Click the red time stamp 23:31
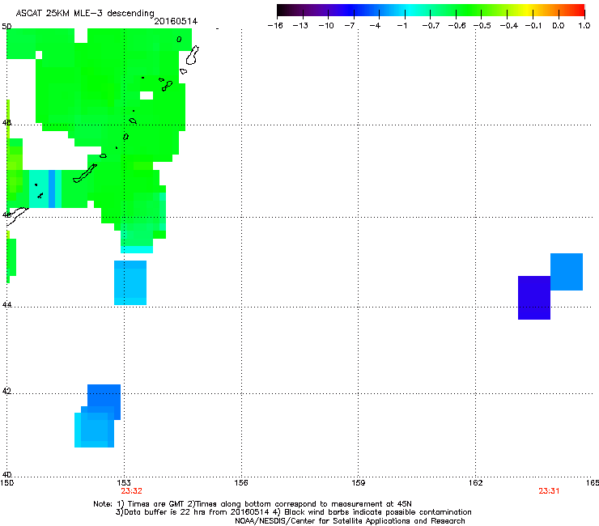Viewport: 599px width, 526px height. coord(549,491)
